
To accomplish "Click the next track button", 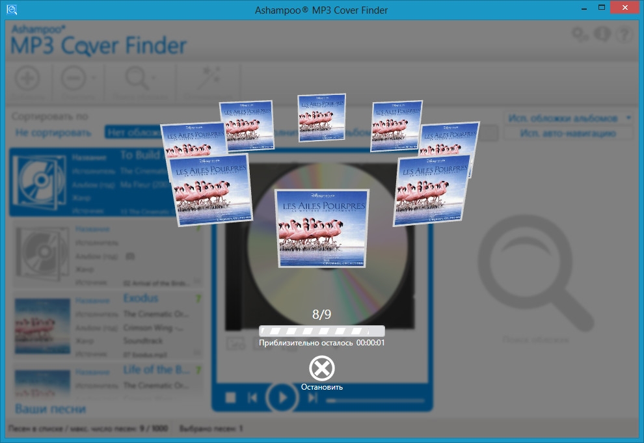I will tap(312, 397).
